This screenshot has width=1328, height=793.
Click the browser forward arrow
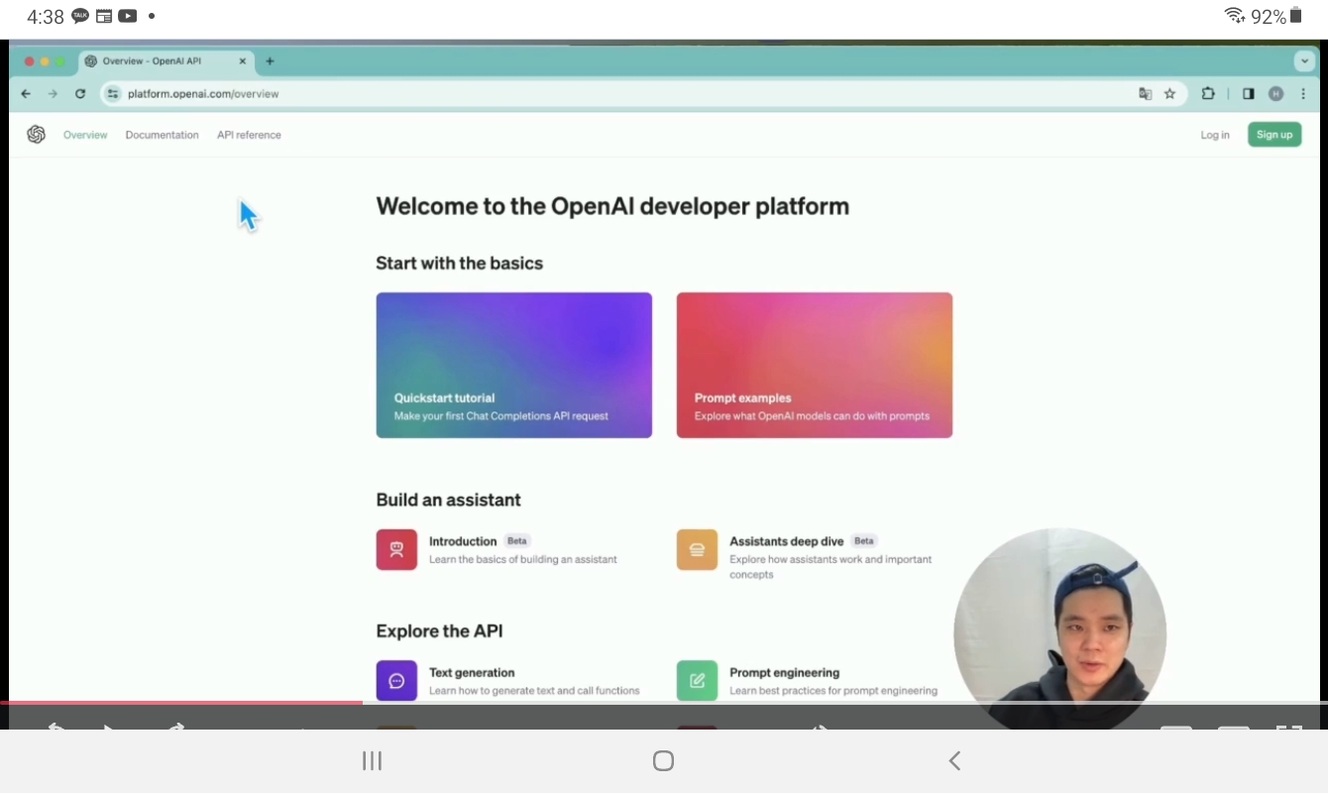pyautogui.click(x=53, y=94)
